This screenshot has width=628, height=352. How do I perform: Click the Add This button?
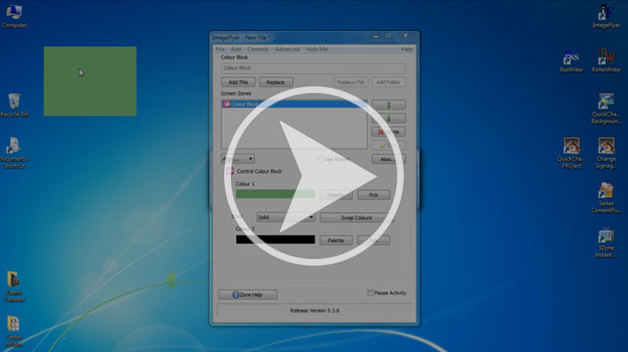click(238, 82)
